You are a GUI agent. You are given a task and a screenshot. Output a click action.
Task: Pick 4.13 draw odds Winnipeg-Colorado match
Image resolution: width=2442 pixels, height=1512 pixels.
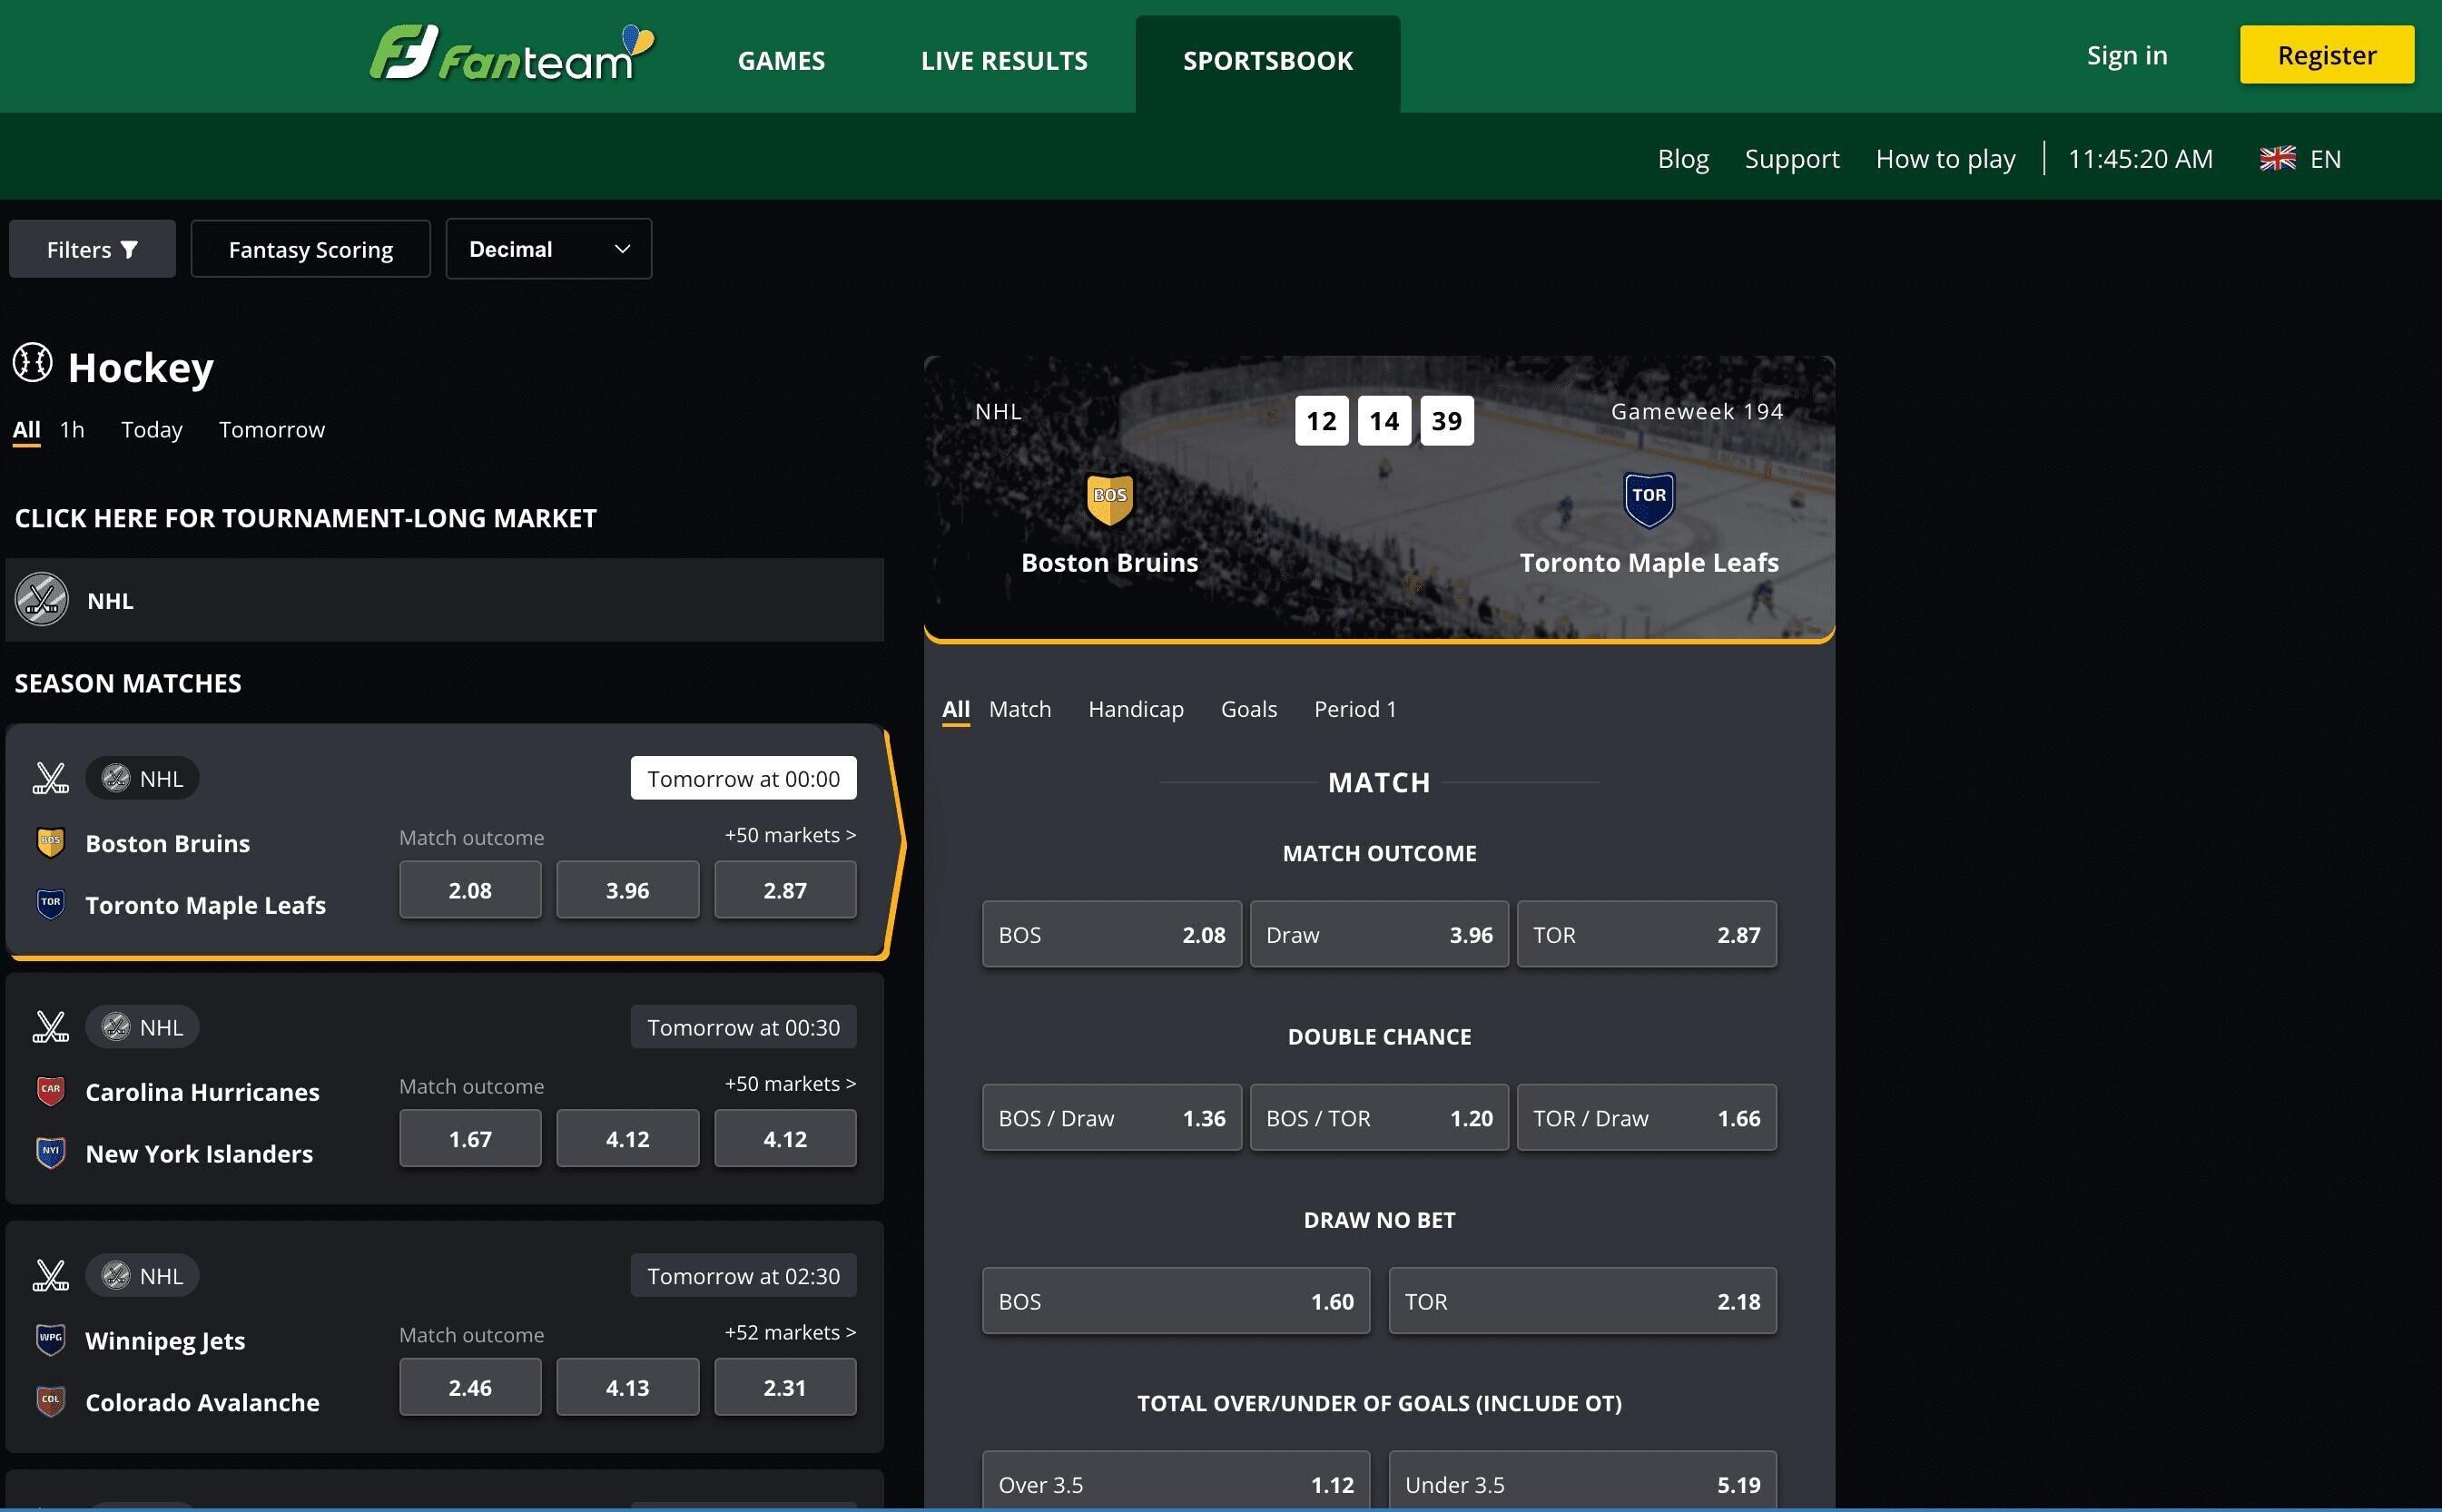(628, 1387)
